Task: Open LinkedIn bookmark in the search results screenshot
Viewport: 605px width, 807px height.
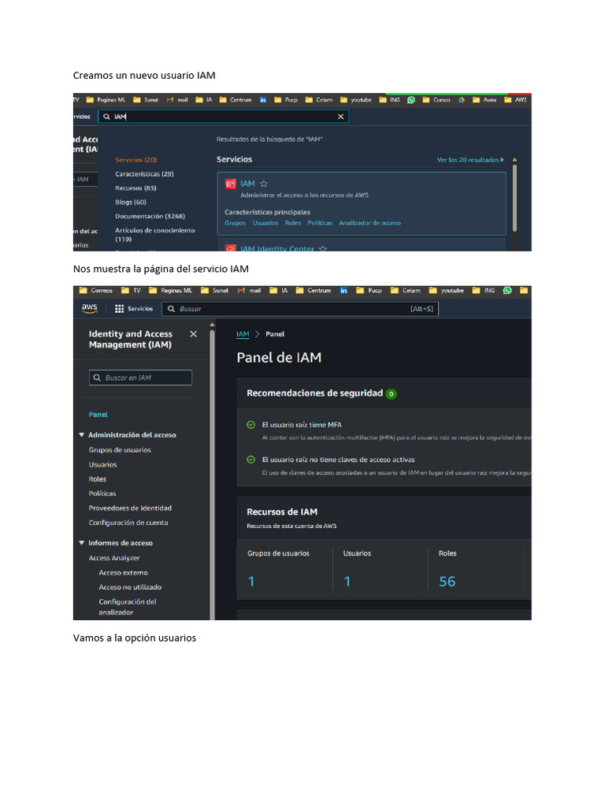Action: tap(263, 100)
